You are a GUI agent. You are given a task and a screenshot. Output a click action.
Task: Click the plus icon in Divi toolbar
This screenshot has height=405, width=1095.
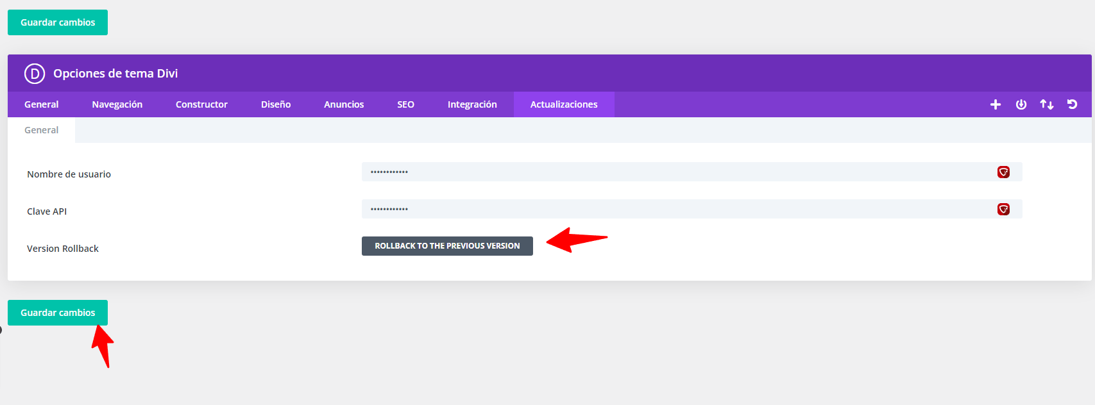pos(996,104)
